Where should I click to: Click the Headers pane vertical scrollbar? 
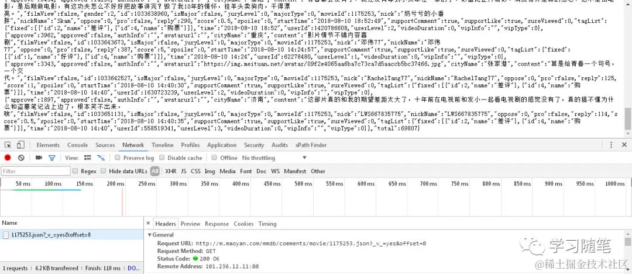pos(628,242)
